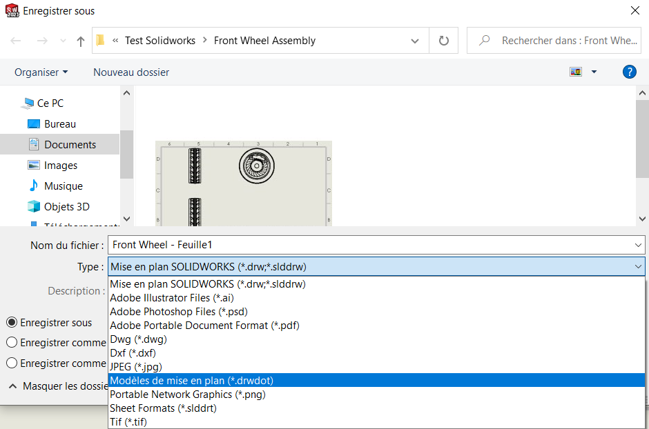
Task: Click the Up one level arrow icon
Action: (x=81, y=41)
